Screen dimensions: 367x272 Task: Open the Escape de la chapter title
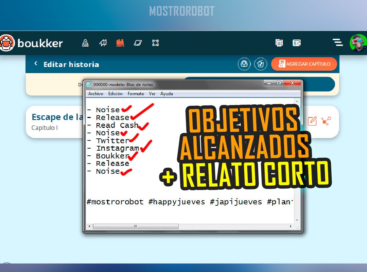(57, 117)
